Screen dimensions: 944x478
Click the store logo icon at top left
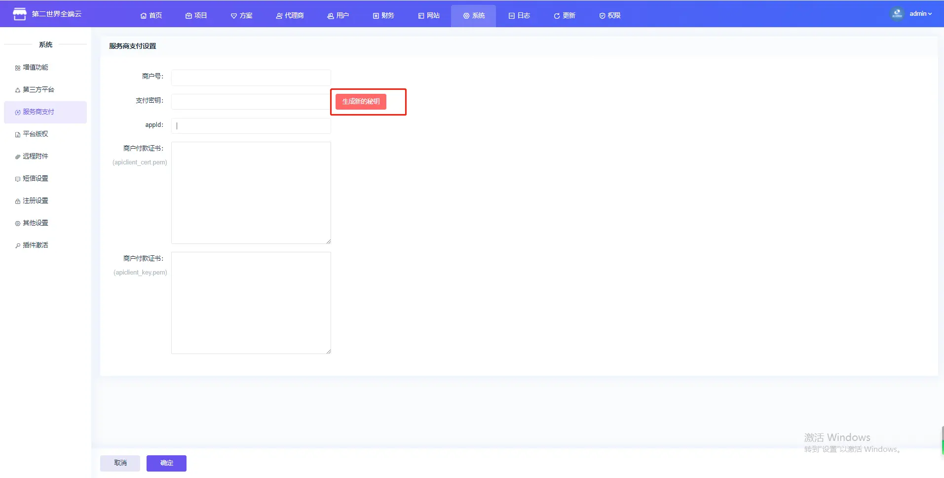coord(20,14)
